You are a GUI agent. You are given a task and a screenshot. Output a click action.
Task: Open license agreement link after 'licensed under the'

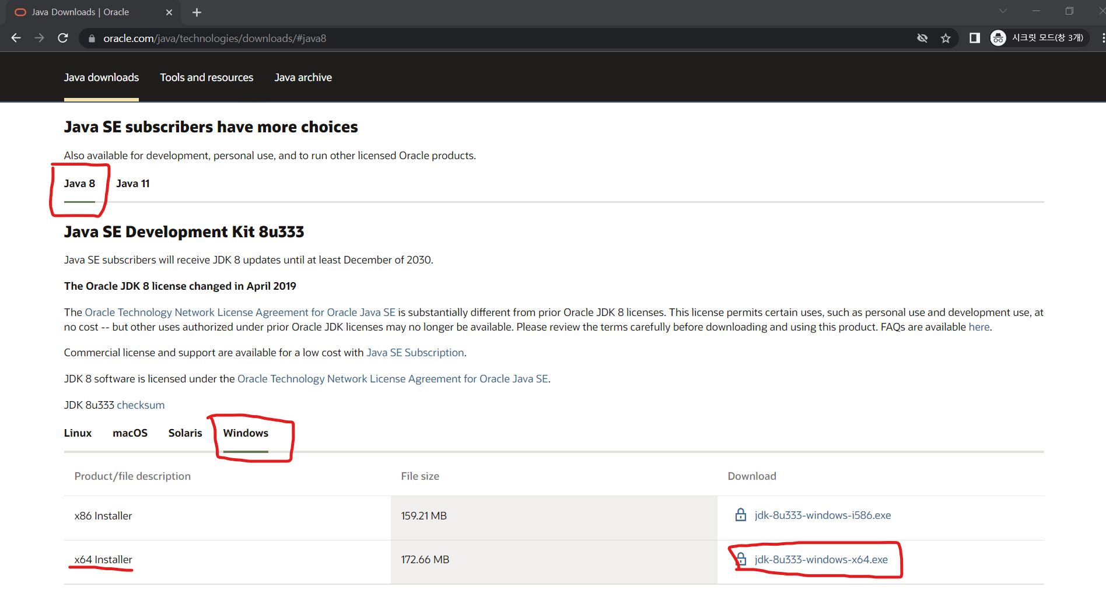[x=393, y=379]
